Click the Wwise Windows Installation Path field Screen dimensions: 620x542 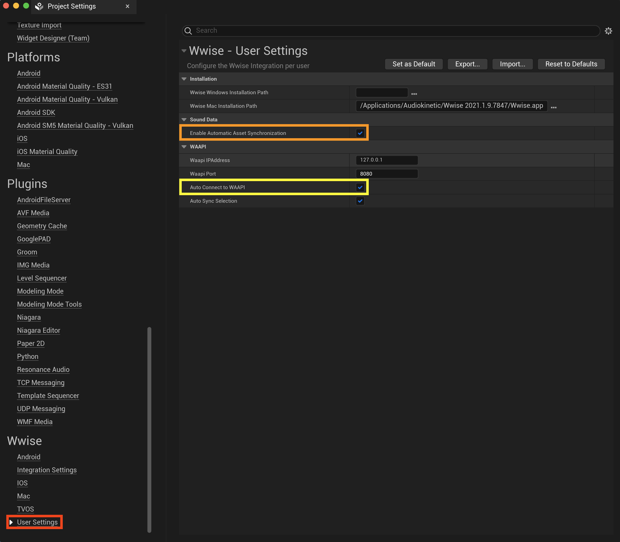coord(382,93)
